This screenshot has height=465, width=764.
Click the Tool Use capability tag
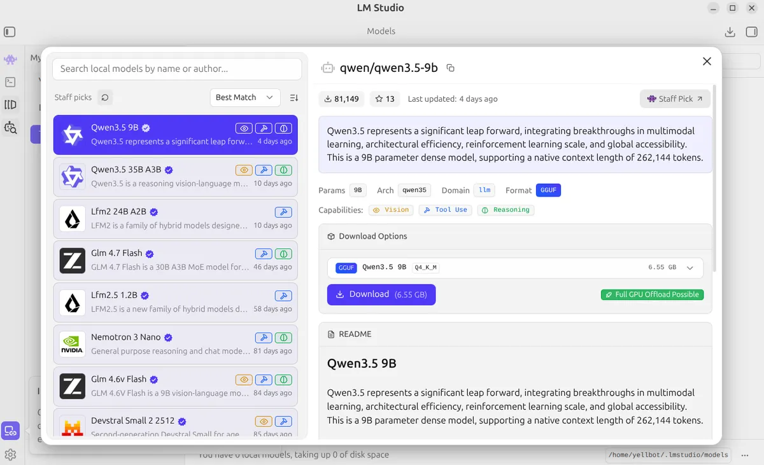(x=445, y=210)
